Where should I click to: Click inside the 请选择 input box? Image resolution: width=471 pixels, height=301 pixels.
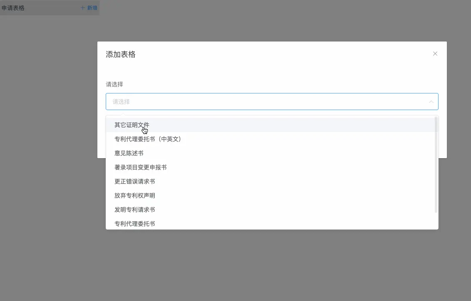(250, 101)
